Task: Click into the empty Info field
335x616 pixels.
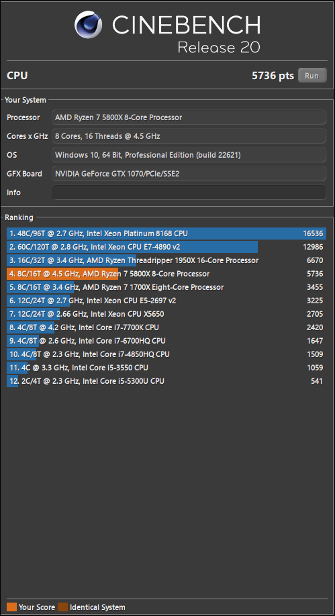Action: [x=189, y=193]
